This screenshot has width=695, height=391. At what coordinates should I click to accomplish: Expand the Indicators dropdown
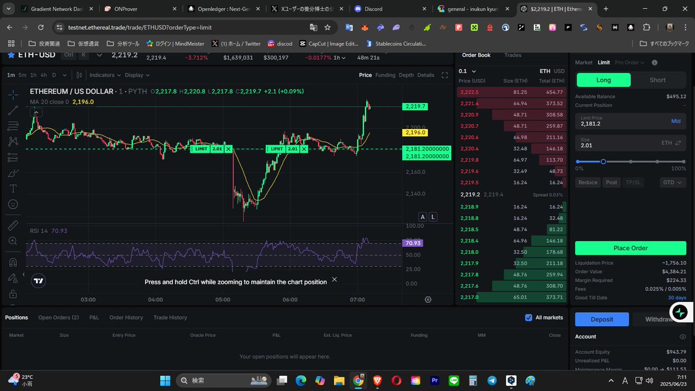105,75
